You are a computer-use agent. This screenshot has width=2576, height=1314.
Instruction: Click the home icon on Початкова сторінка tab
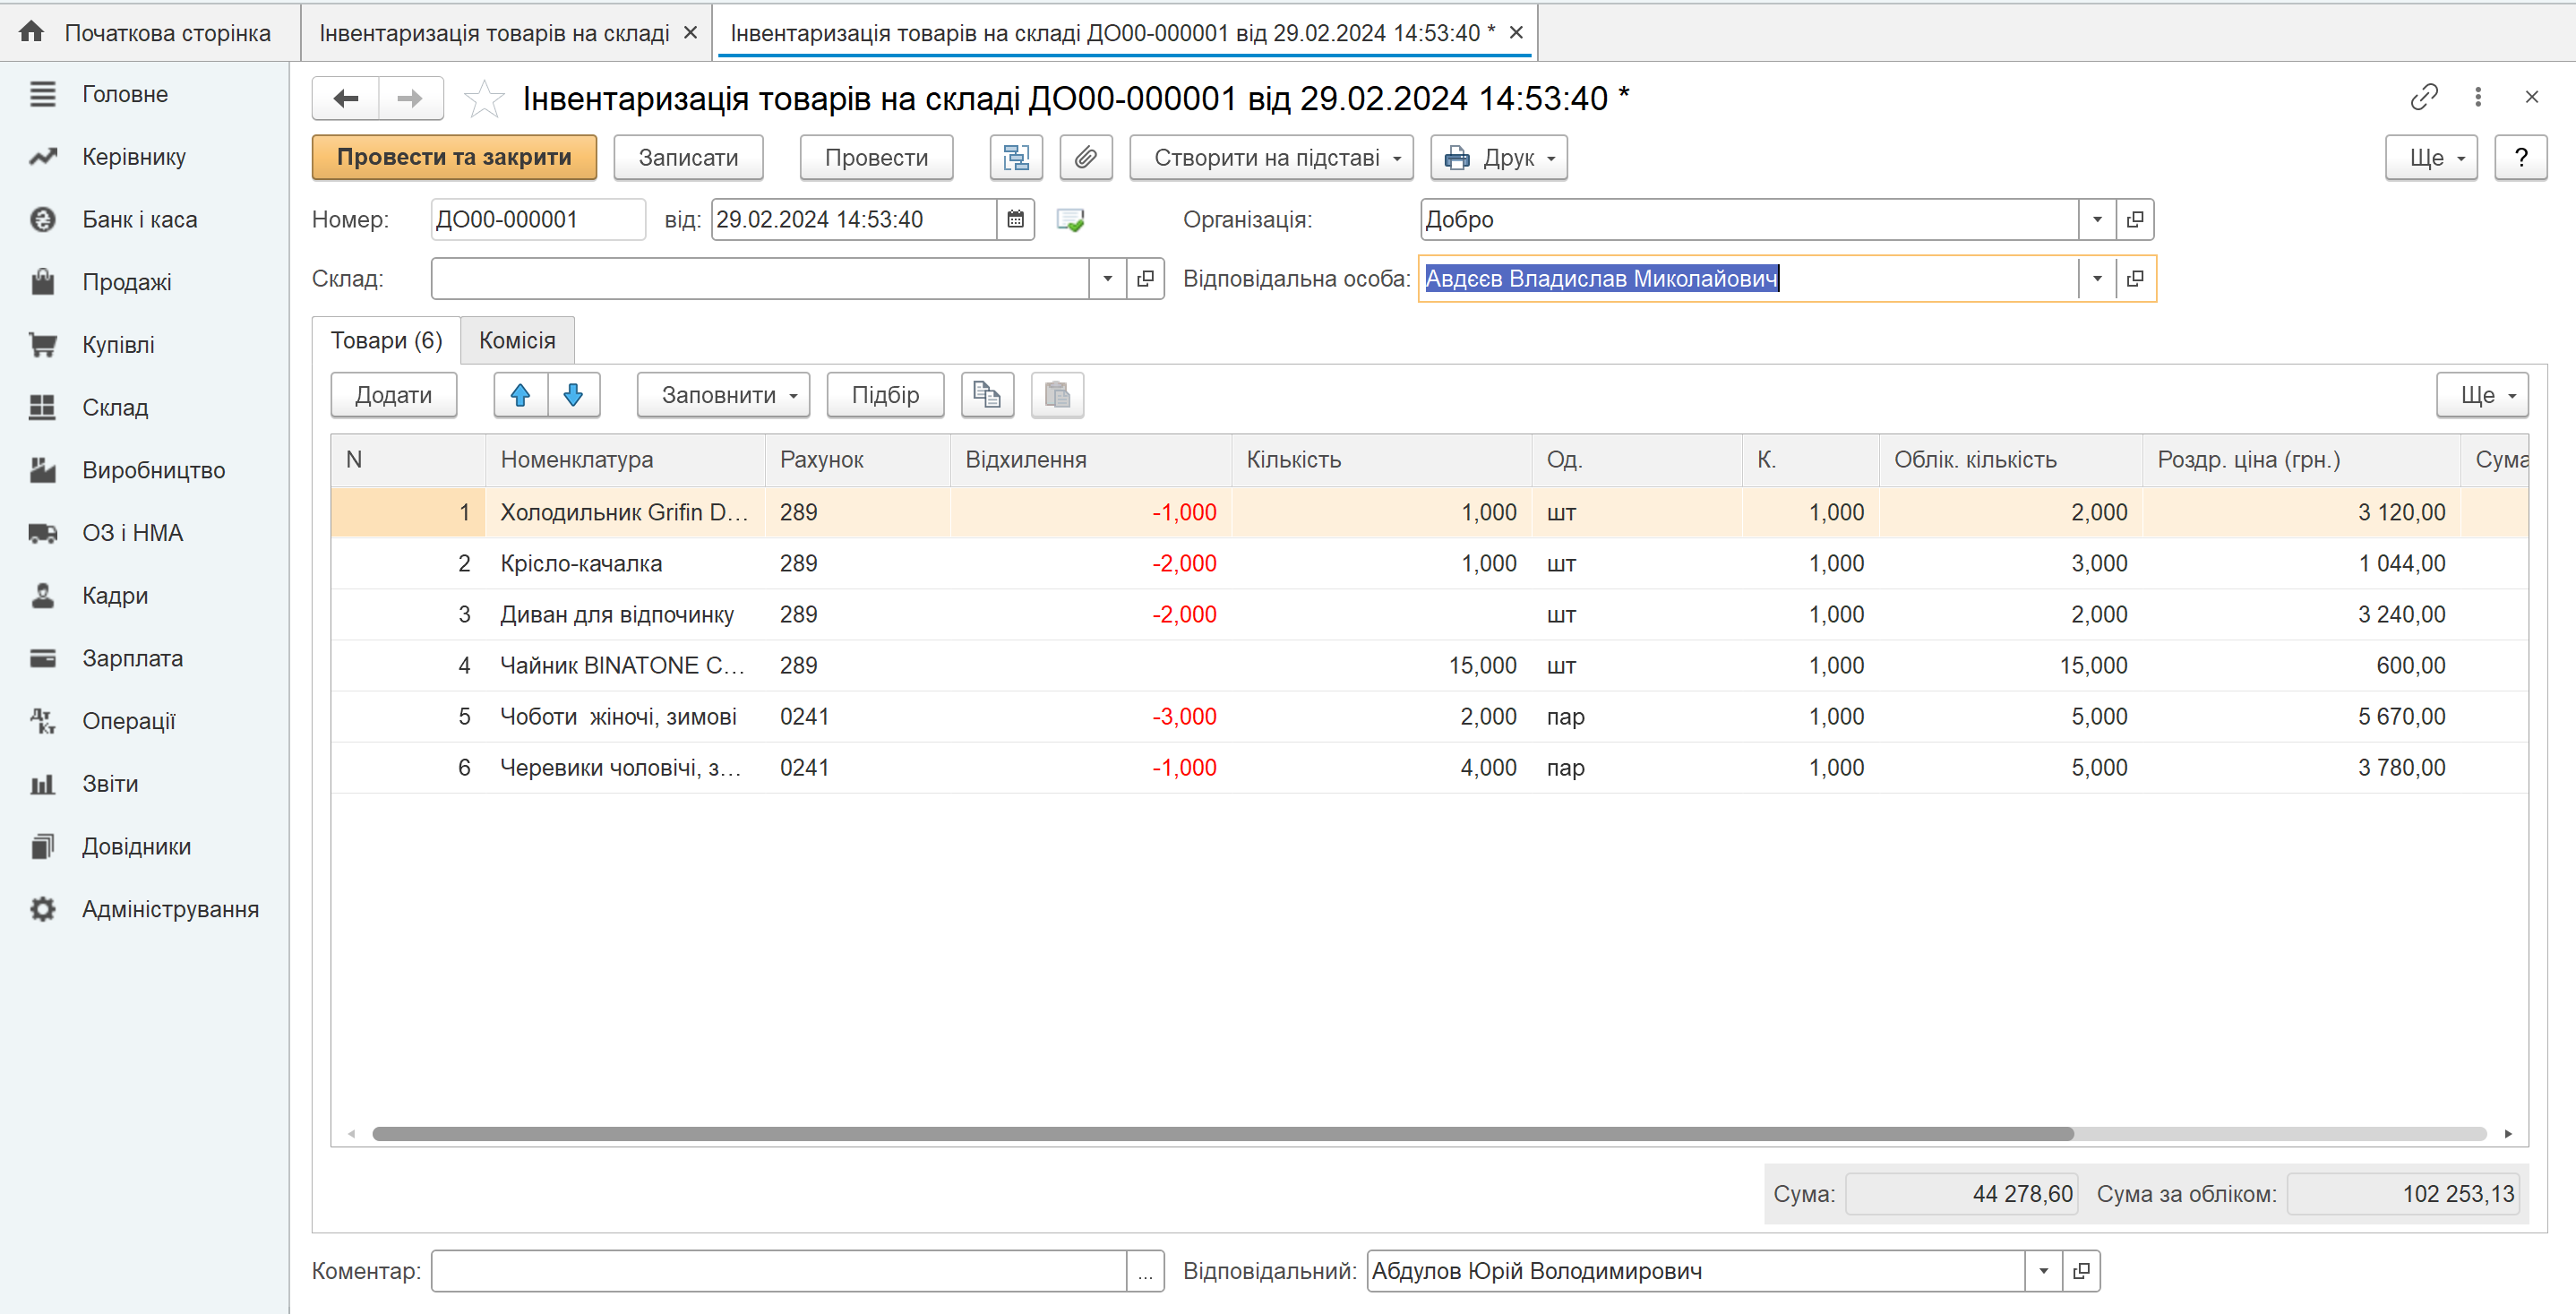(31, 32)
